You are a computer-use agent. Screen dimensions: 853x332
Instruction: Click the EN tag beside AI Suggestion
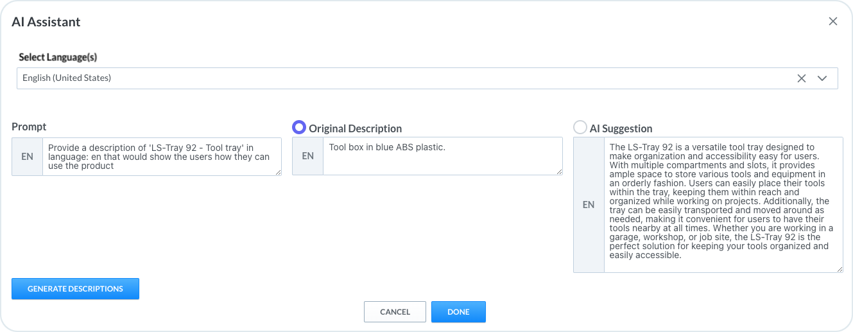[x=589, y=204]
